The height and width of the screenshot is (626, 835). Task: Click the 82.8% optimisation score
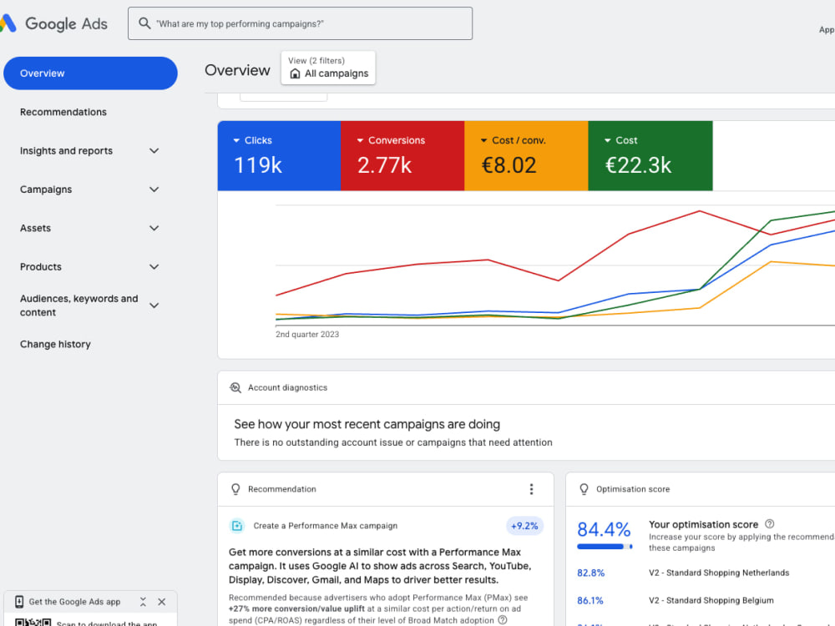(x=590, y=573)
